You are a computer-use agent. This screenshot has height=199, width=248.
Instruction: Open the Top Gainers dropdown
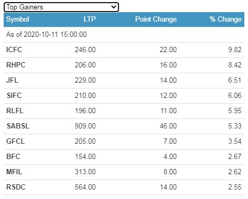point(61,7)
